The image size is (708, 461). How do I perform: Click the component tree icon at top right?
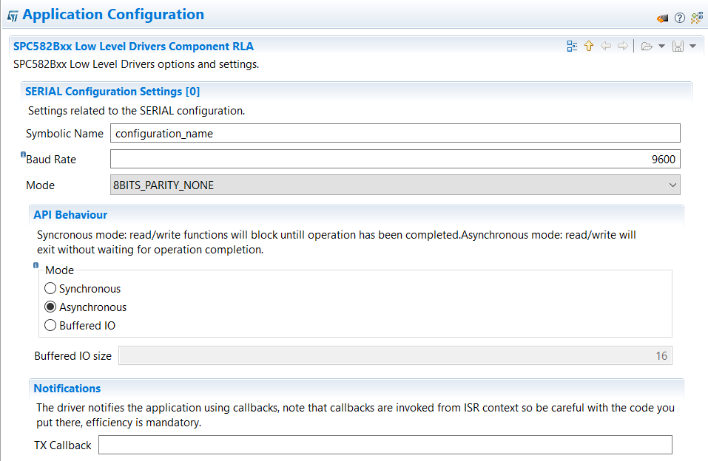pos(696,18)
